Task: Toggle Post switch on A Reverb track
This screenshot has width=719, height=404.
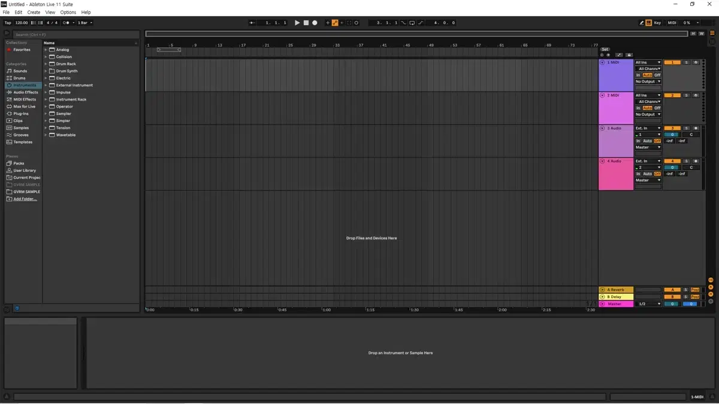Action: click(695, 290)
